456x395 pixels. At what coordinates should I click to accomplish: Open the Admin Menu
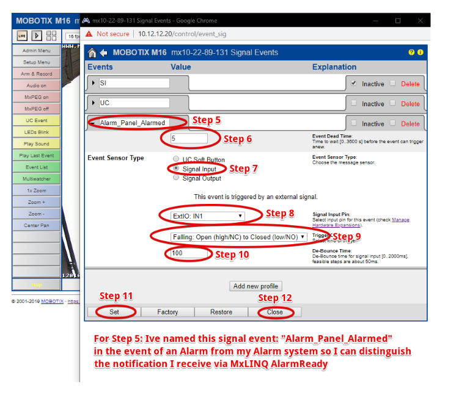point(37,51)
